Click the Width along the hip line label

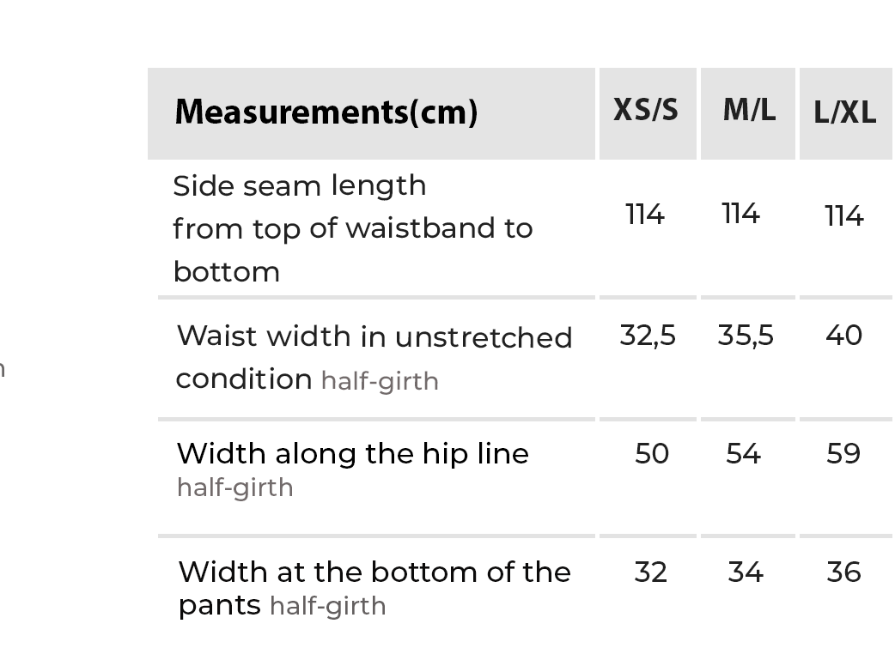(352, 453)
